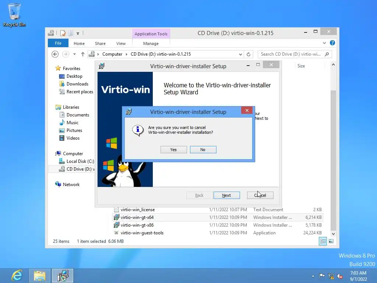377x283 pixels.
Task: Open Downloads in the navigation pane
Action: (77, 84)
